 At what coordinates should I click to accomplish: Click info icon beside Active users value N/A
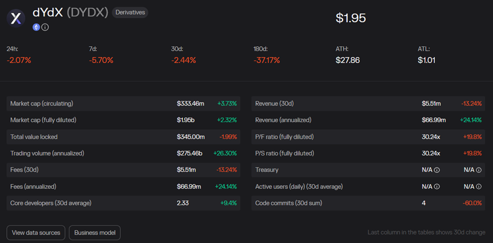pos(437,186)
